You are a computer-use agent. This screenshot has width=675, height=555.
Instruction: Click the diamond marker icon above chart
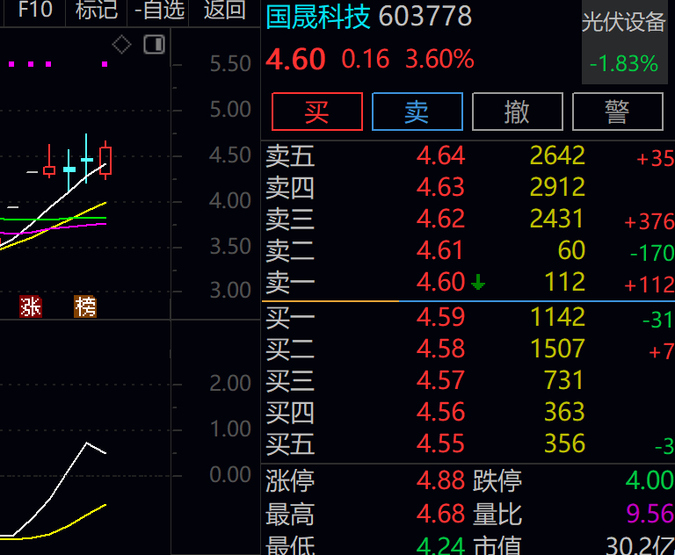tap(121, 44)
